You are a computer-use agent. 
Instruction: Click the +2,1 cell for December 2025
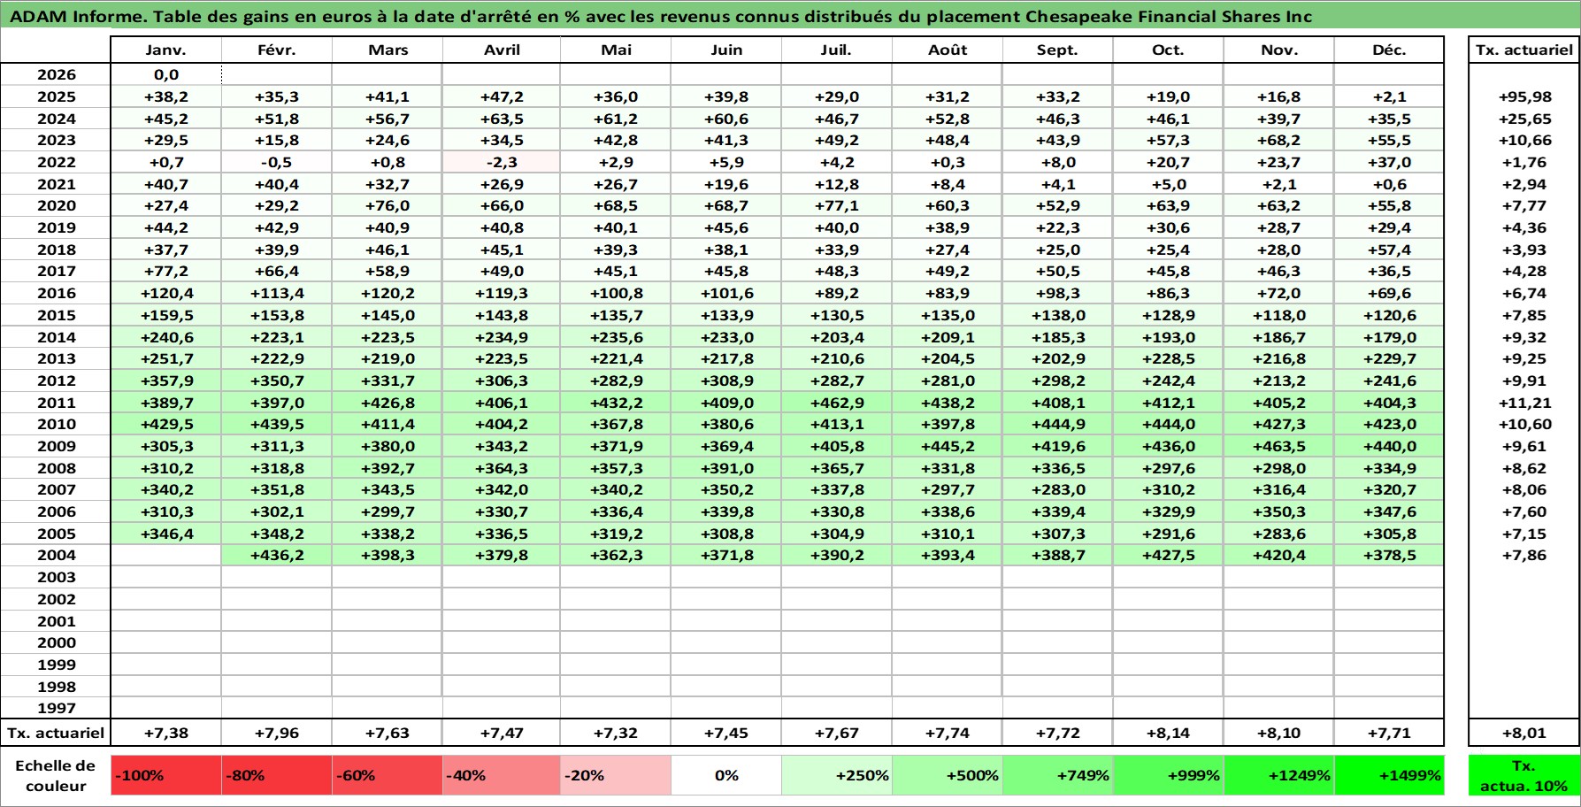coord(1389,96)
